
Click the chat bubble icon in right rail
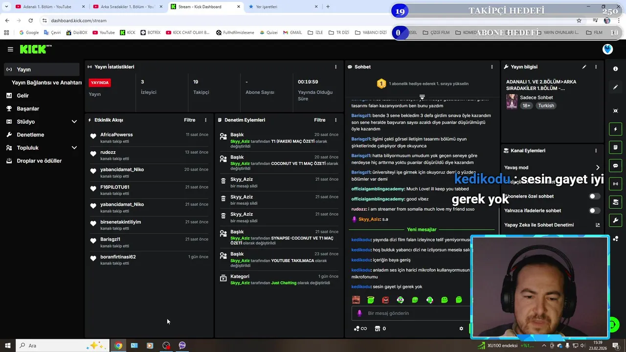(616, 166)
